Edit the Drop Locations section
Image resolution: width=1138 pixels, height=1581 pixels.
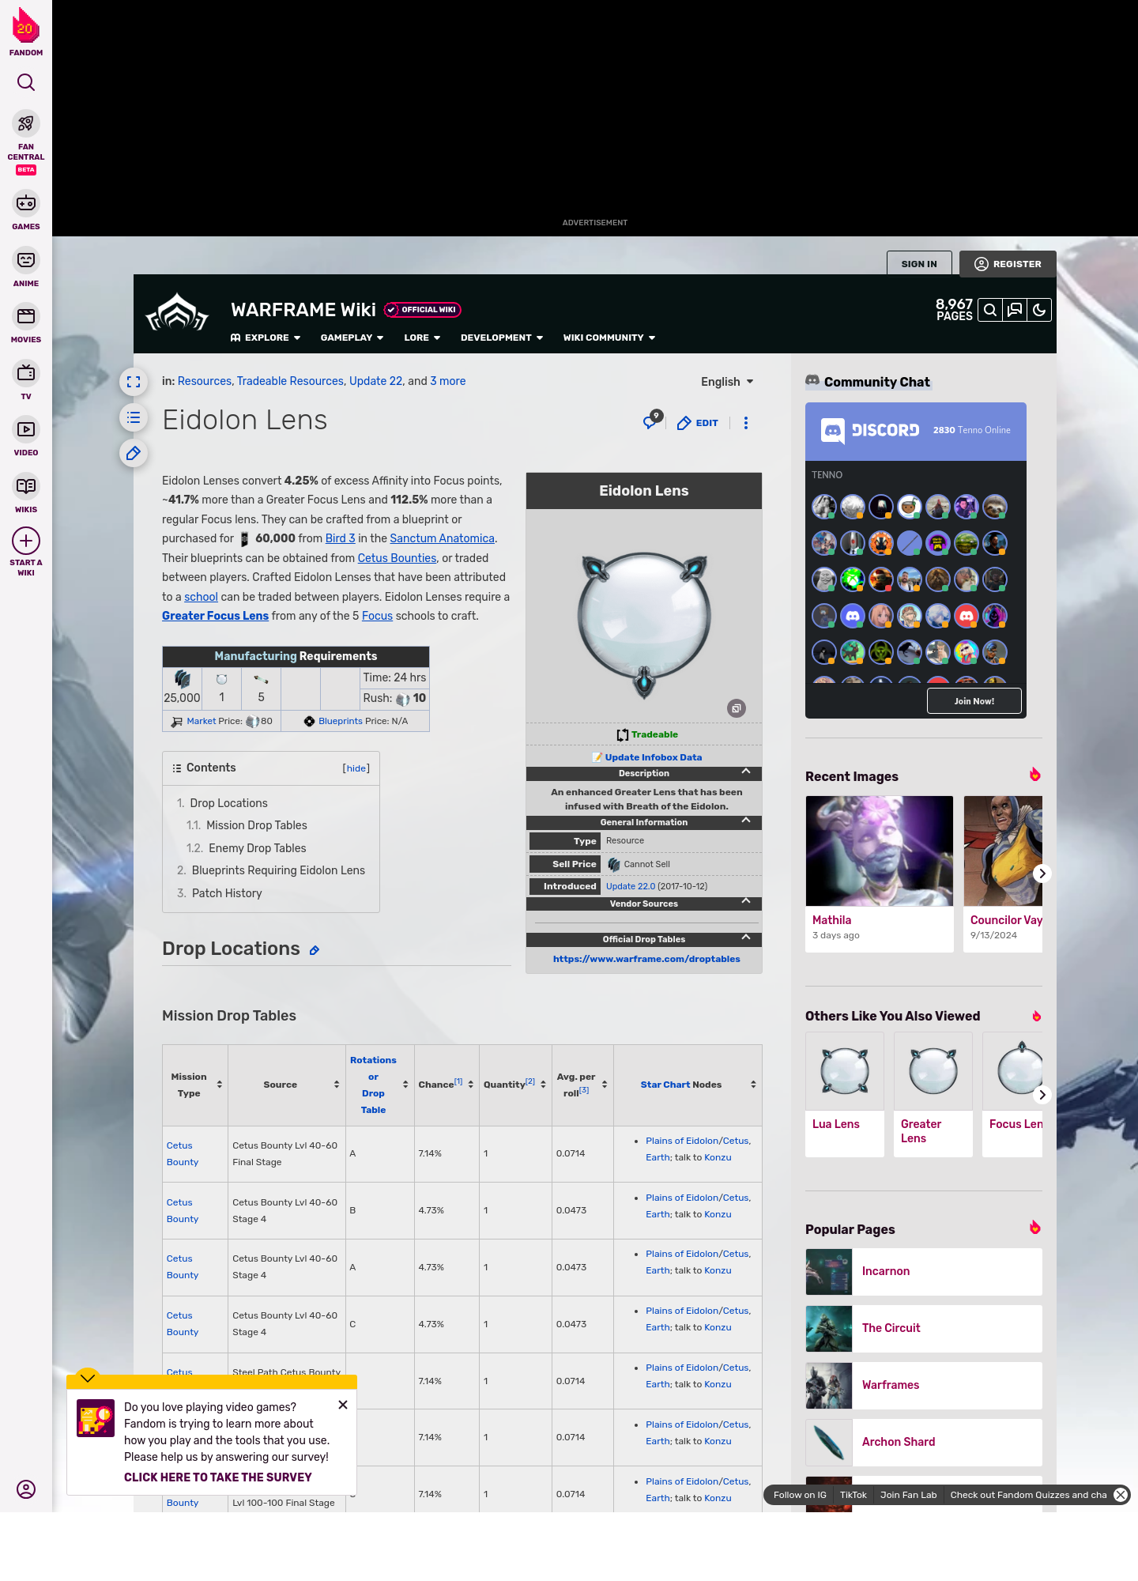314,950
